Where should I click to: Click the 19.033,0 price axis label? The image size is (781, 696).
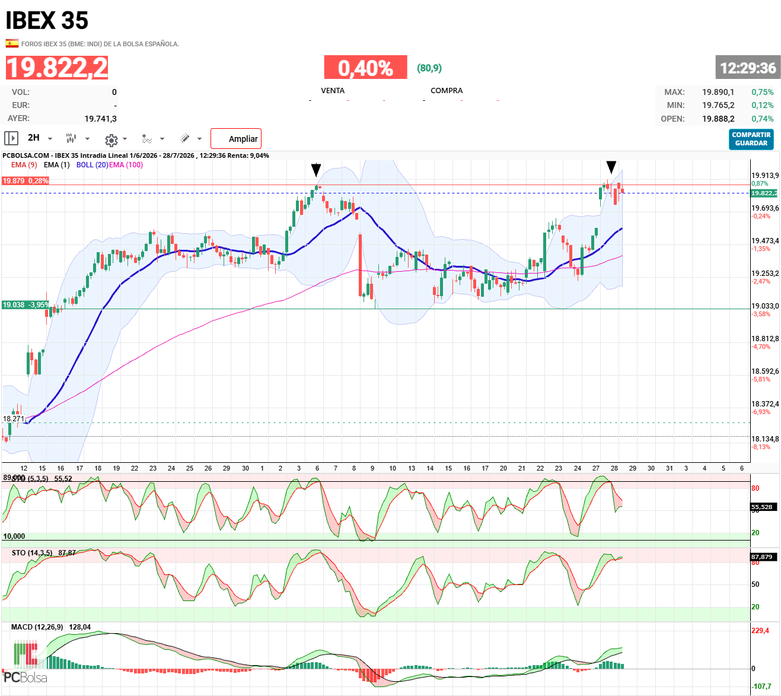click(765, 306)
